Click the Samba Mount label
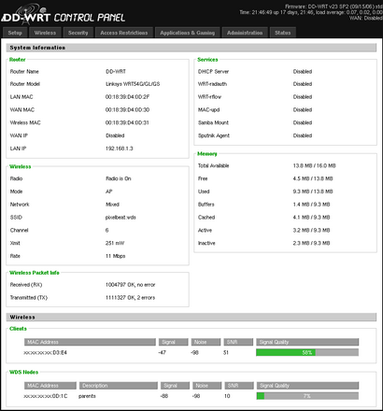383x411 pixels. (x=213, y=122)
